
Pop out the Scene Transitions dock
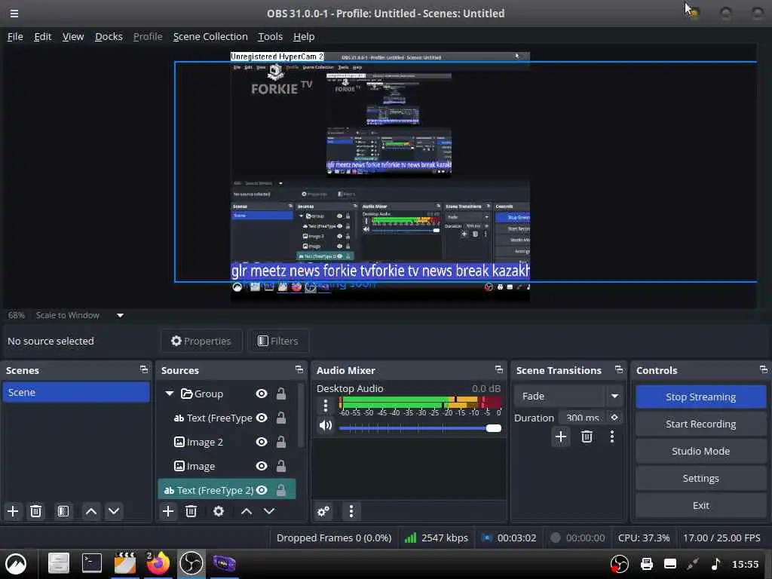[x=619, y=369]
